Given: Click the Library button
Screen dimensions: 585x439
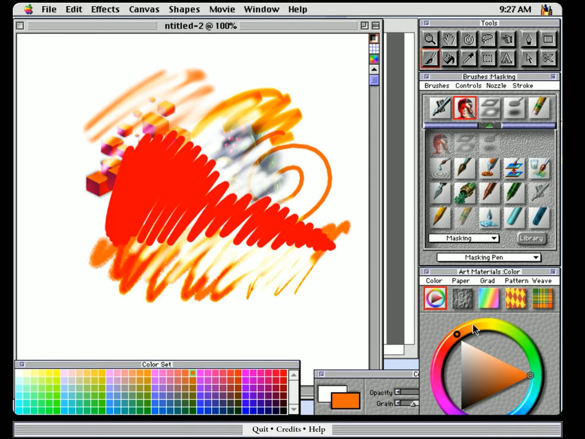Looking at the screenshot, I should coord(531,238).
